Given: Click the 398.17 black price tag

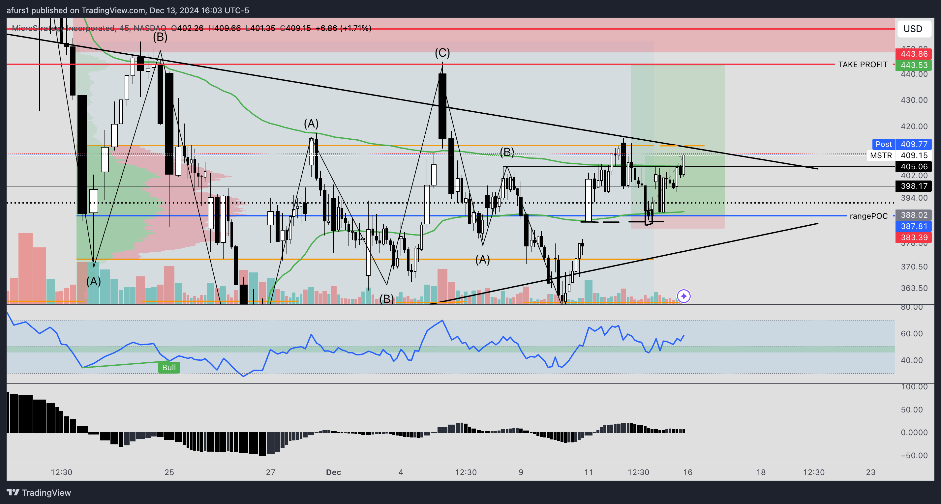Looking at the screenshot, I should tap(914, 186).
